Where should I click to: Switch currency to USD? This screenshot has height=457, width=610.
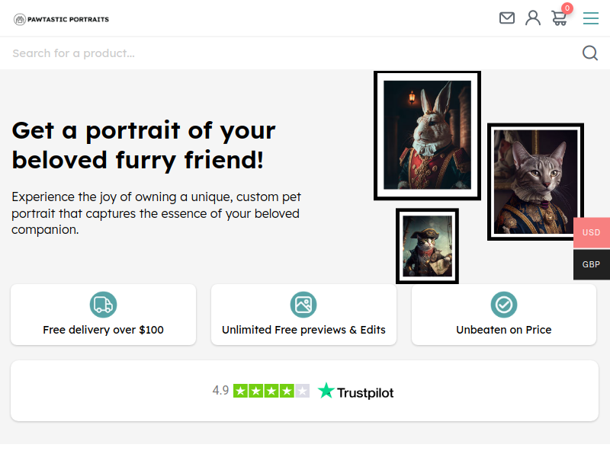(591, 232)
